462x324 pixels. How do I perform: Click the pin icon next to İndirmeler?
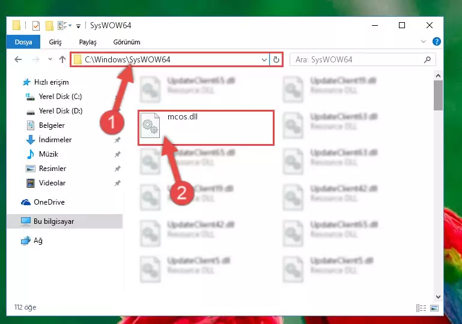[x=118, y=140]
